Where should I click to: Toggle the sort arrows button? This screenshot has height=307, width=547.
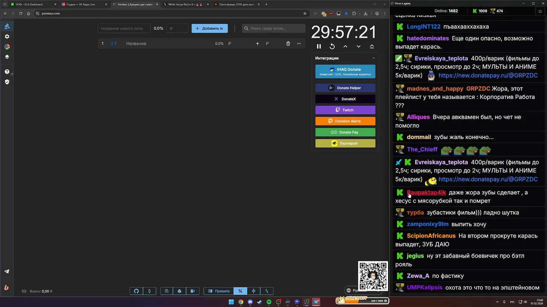pyautogui.click(x=267, y=291)
